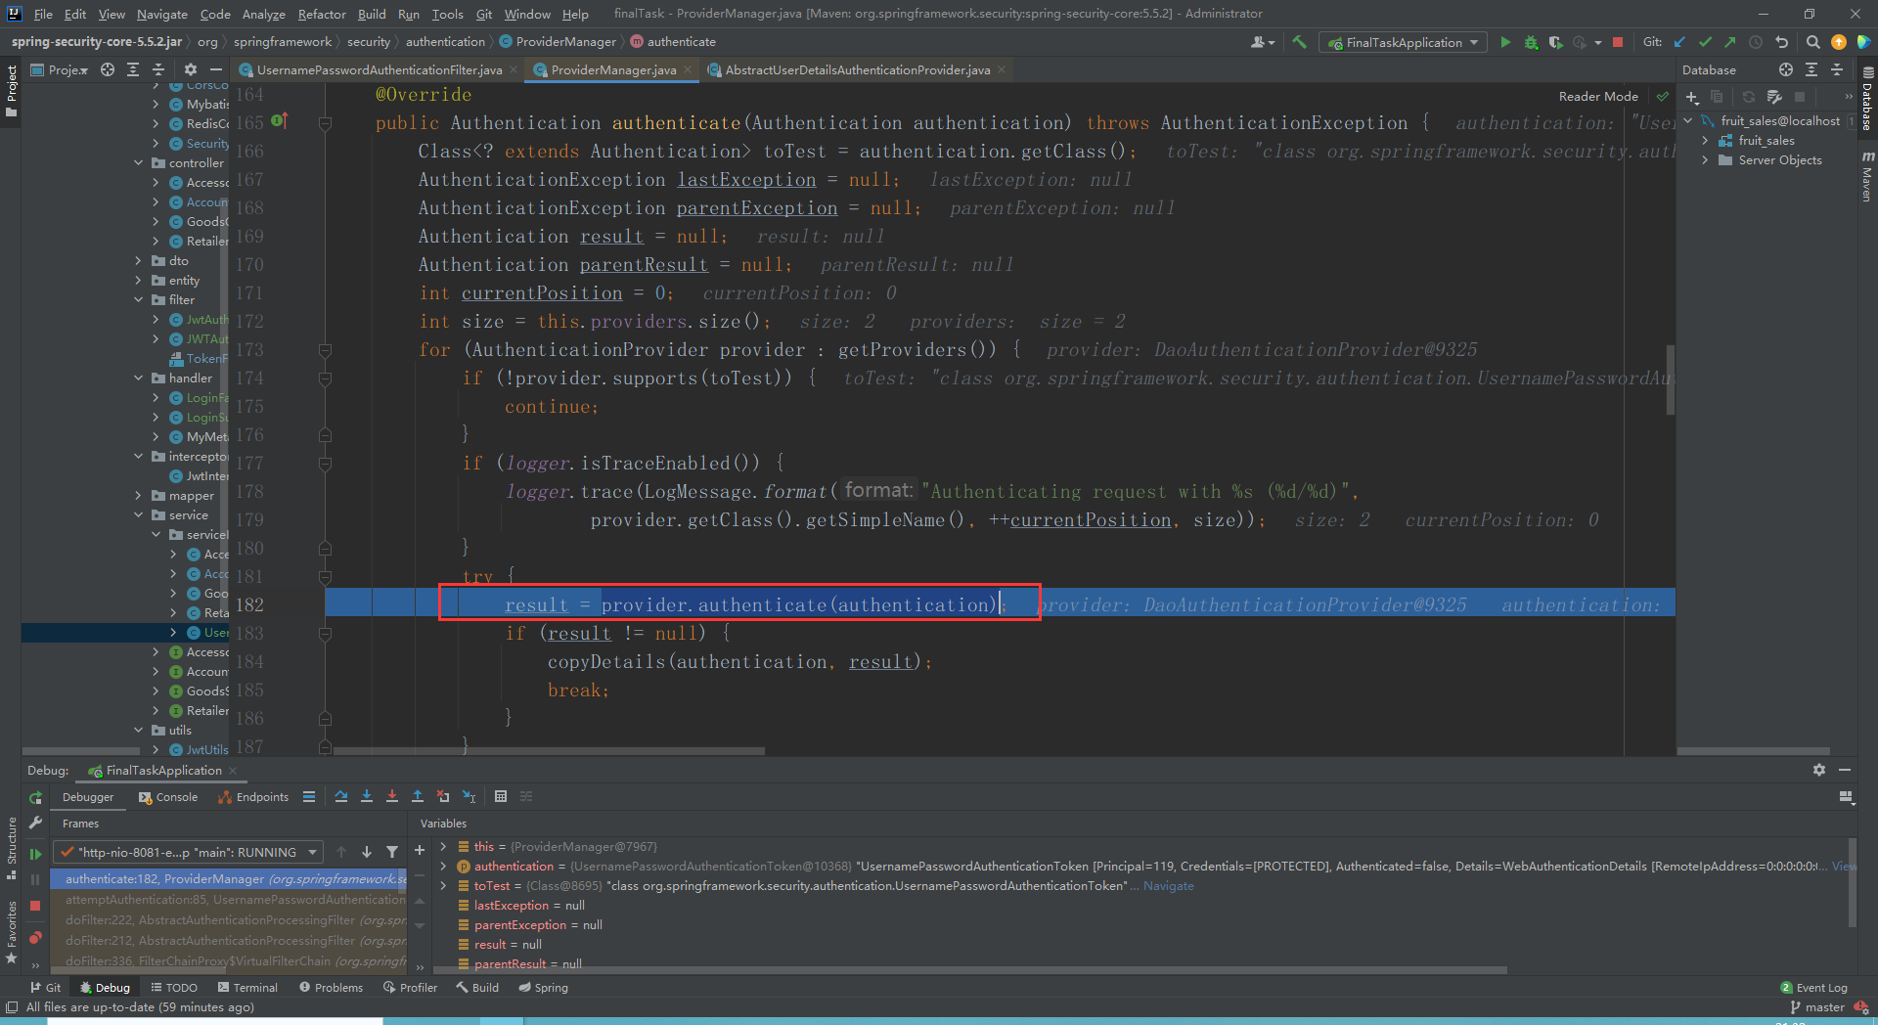The height and width of the screenshot is (1025, 1878).
Task: Click Step Over in debugger toolbar
Action: (341, 796)
